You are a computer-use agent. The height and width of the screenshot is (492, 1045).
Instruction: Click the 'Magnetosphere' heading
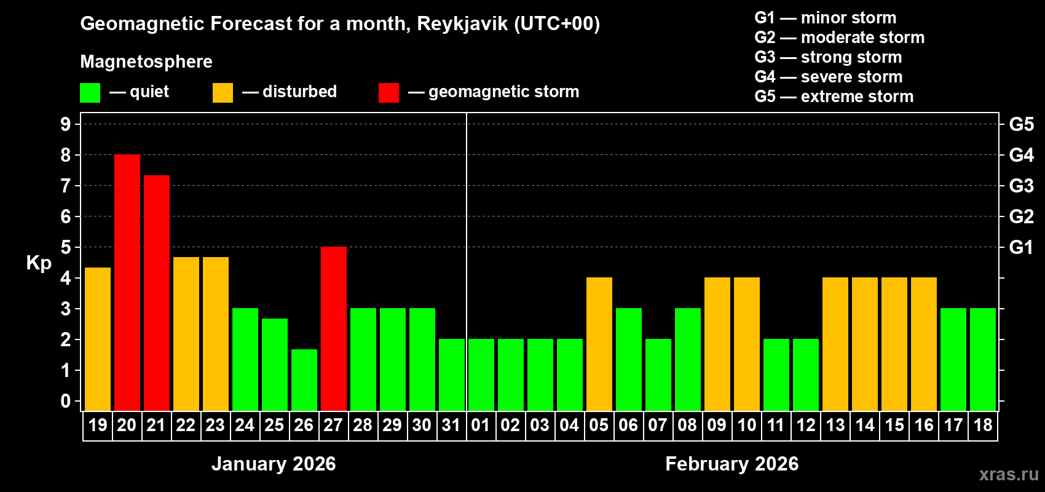click(x=146, y=61)
